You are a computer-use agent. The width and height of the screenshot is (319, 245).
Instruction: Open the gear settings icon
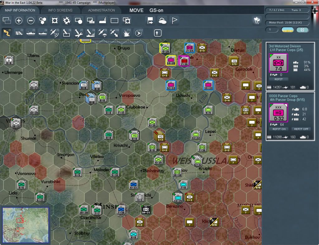(67, 21)
